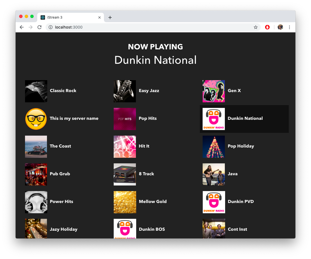Click the Dunkin PVD radio logo
311x259 pixels.
tap(214, 202)
